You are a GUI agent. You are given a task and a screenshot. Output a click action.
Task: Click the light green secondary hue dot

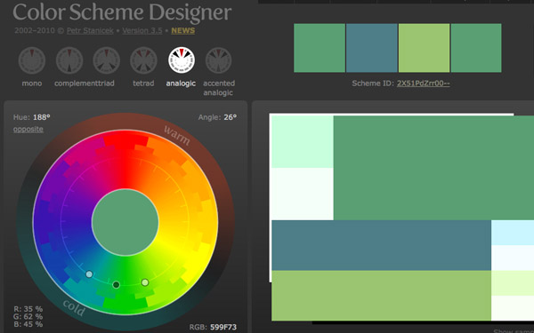[x=145, y=282]
